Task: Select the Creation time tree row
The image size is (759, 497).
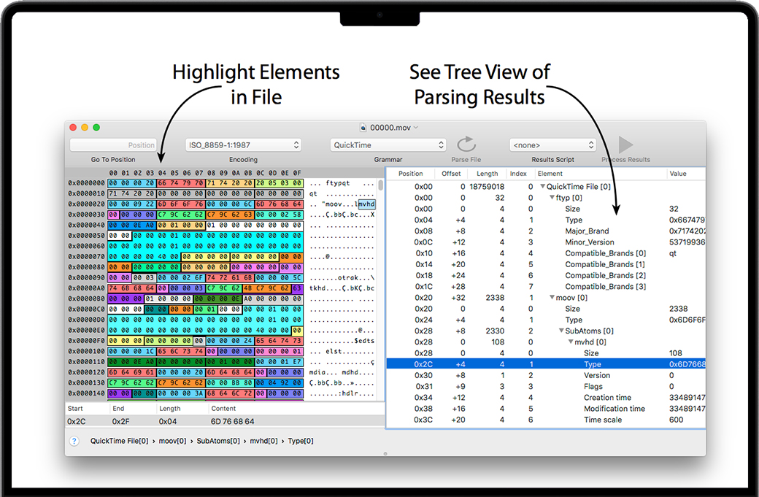Action: click(x=607, y=398)
